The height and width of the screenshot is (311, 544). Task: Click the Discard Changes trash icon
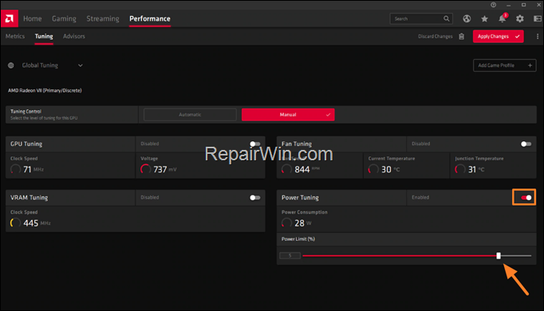coord(461,37)
